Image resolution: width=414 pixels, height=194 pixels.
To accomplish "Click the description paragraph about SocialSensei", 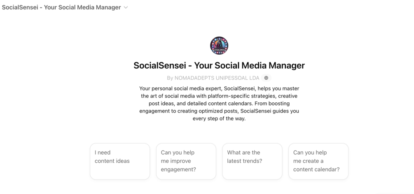I will [219, 103].
